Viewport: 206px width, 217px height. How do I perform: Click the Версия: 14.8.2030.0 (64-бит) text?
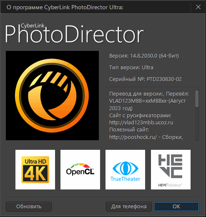(144, 56)
